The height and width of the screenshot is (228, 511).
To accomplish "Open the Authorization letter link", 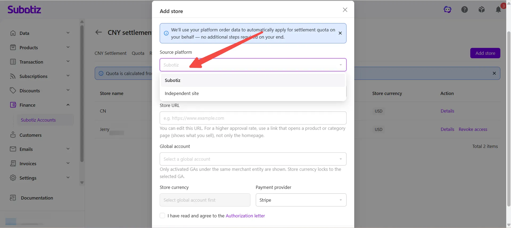I will [245, 216].
